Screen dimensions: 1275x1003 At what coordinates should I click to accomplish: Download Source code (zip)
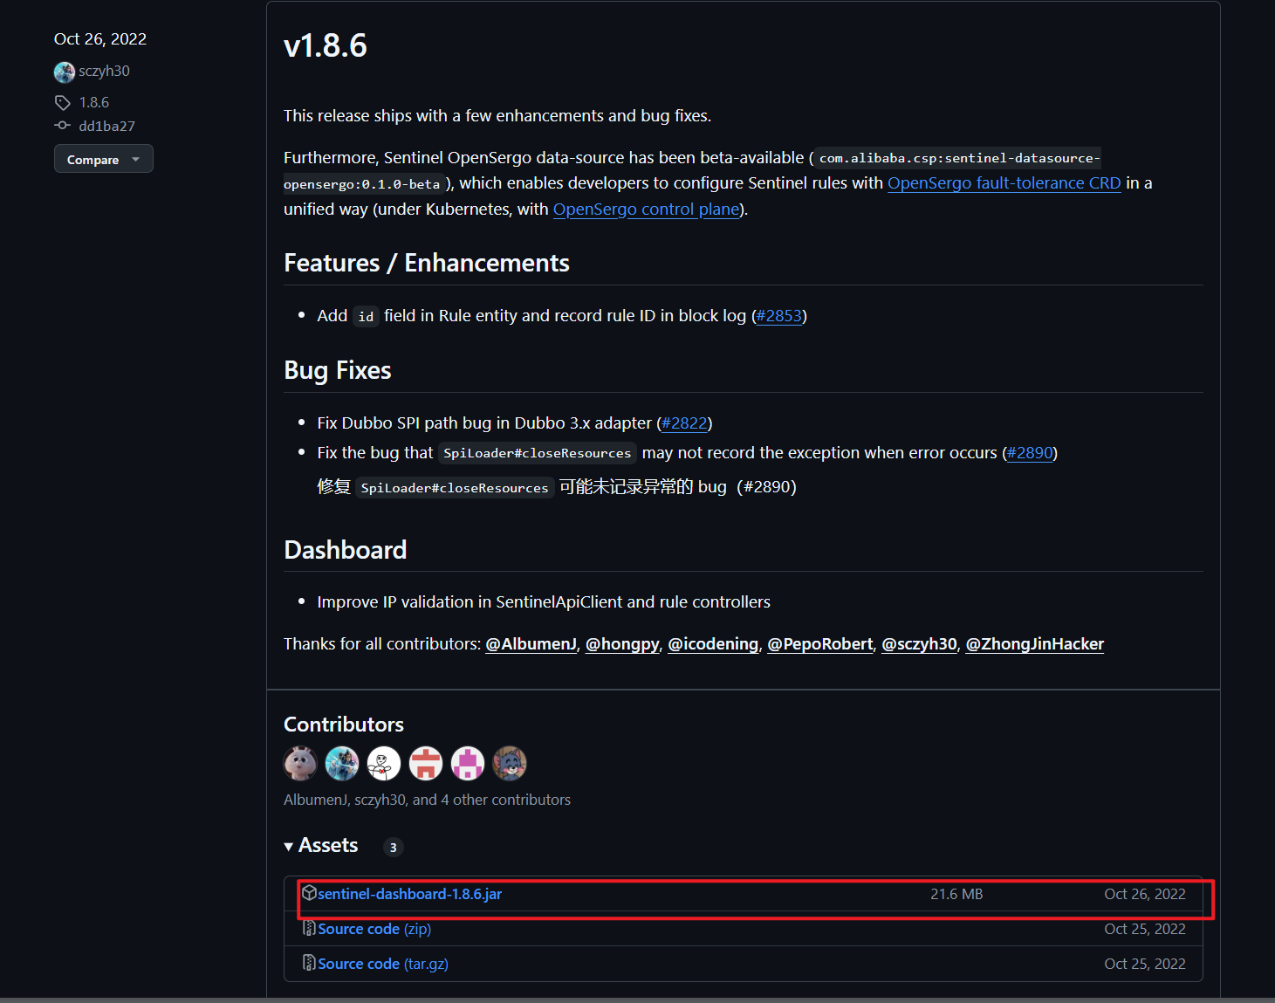point(374,929)
